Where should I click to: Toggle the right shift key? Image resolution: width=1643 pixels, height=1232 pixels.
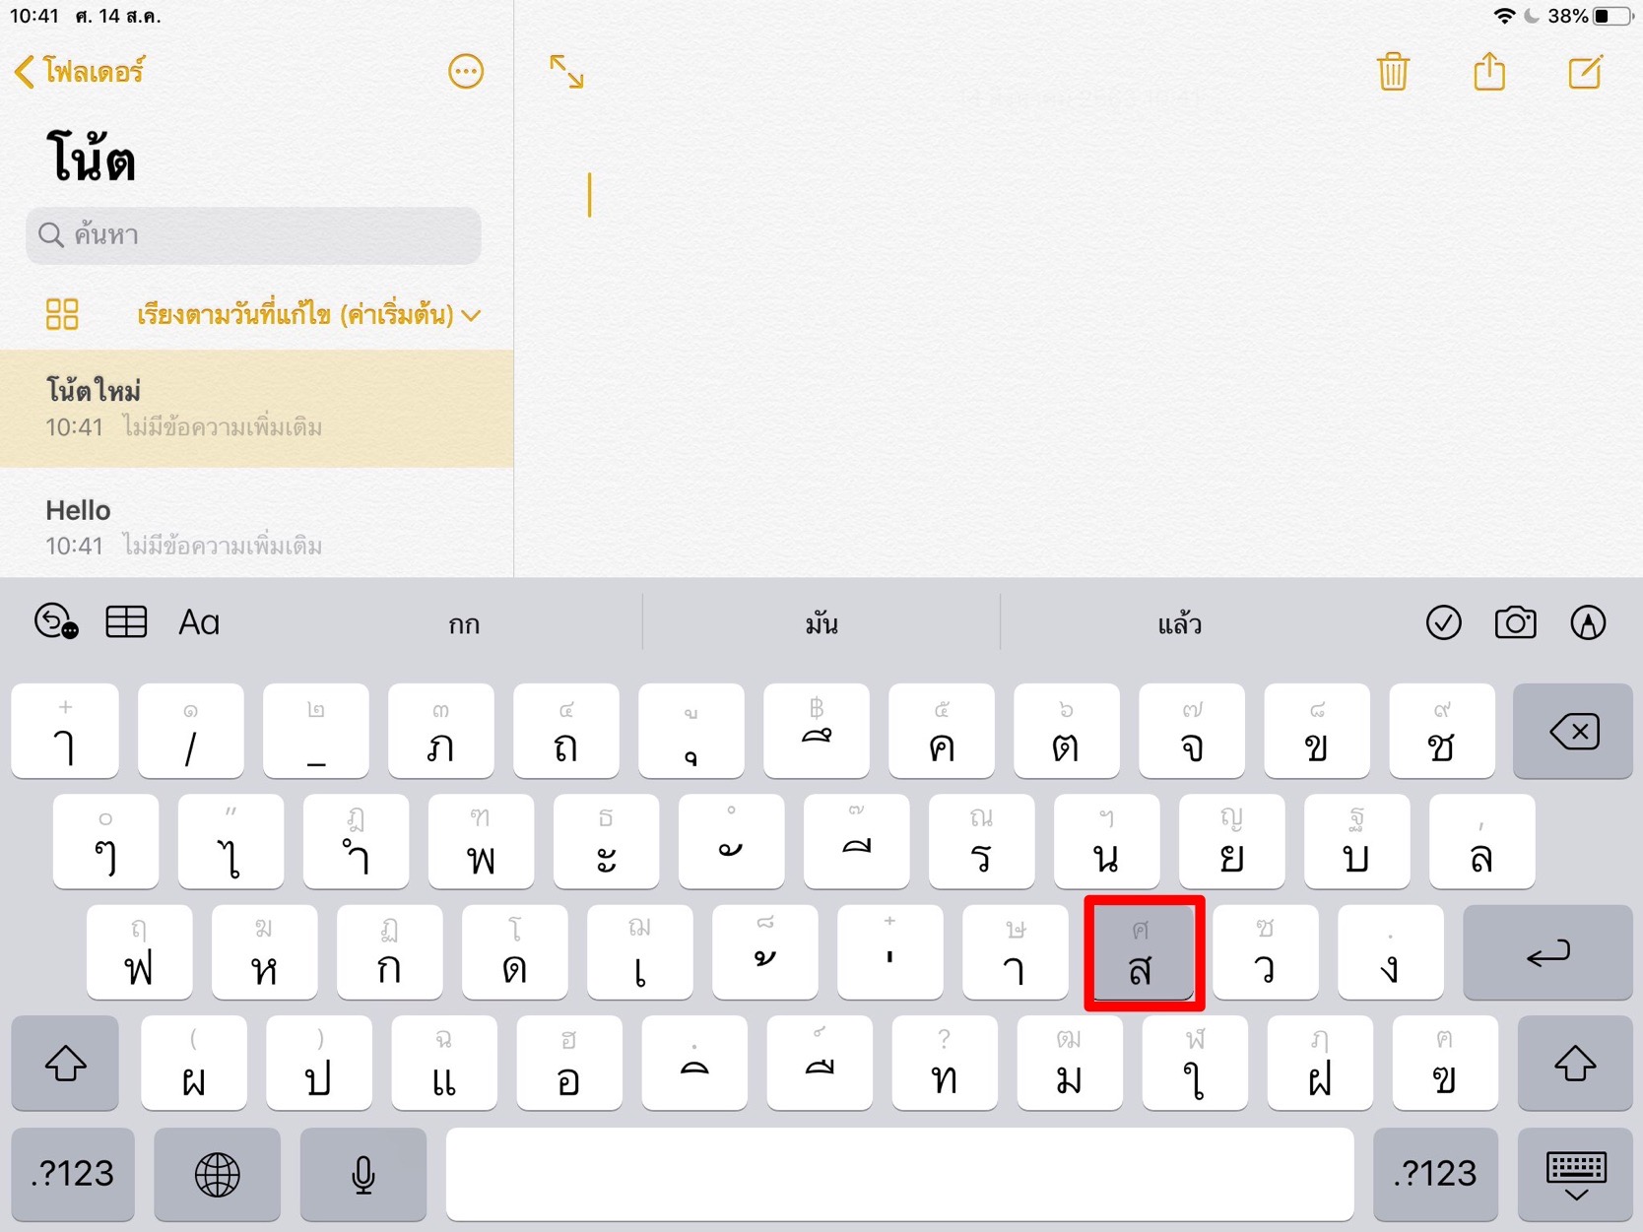coord(1574,1064)
